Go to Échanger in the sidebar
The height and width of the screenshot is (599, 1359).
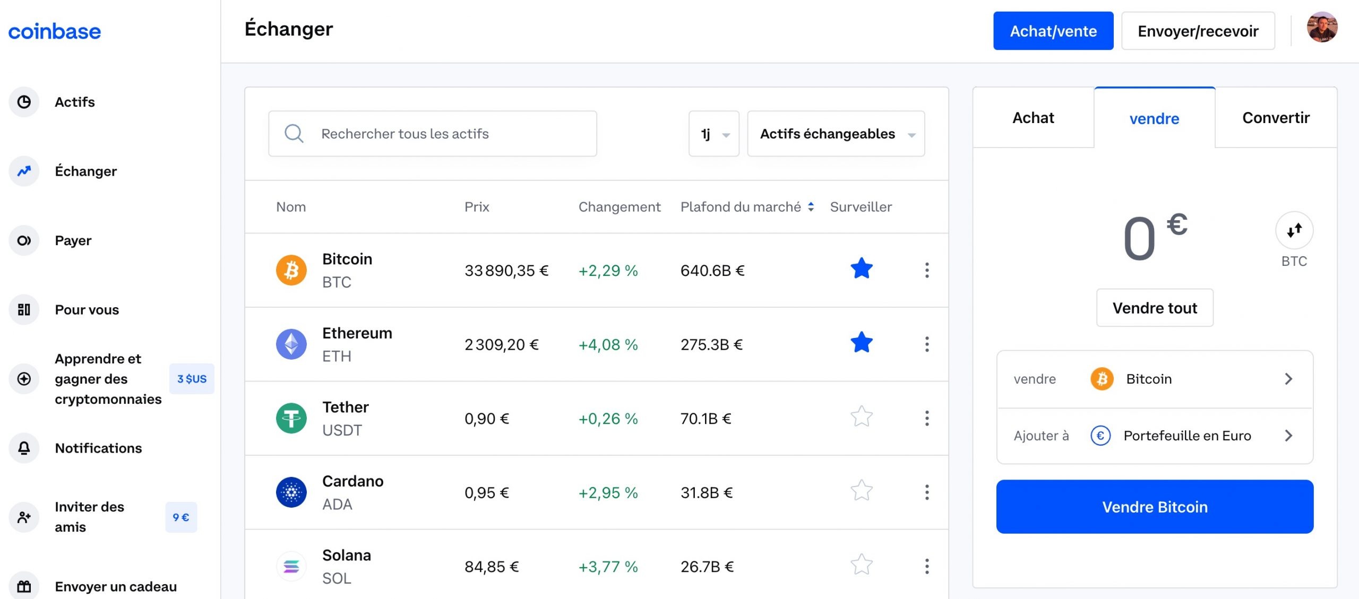(x=86, y=171)
